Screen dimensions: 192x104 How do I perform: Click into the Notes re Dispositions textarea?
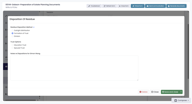(x=74, y=68)
